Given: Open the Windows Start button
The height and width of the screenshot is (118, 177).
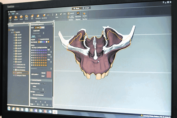Looking at the screenshot, I should (x=9, y=109).
